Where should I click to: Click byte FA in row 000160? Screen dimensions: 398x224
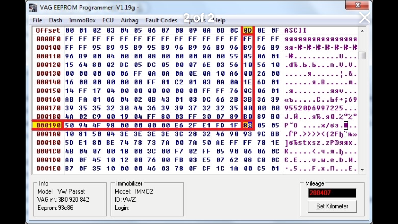[83, 99]
